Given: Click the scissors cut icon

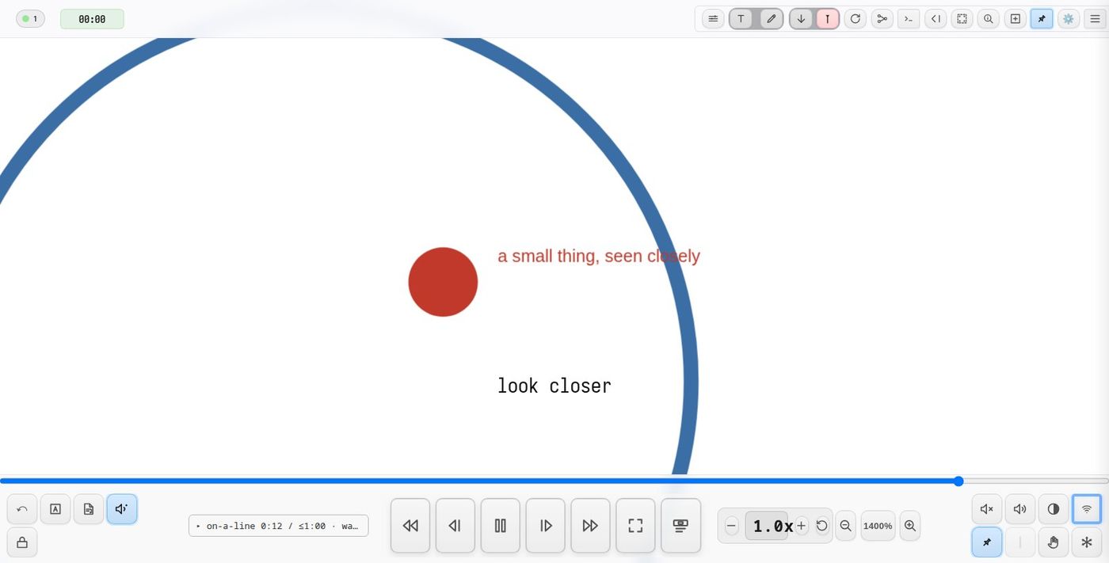Looking at the screenshot, I should pyautogui.click(x=882, y=19).
